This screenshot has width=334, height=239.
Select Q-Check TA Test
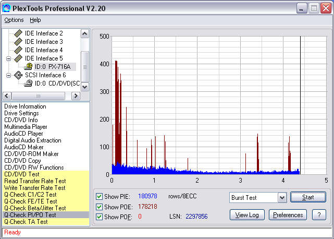click(x=46, y=222)
